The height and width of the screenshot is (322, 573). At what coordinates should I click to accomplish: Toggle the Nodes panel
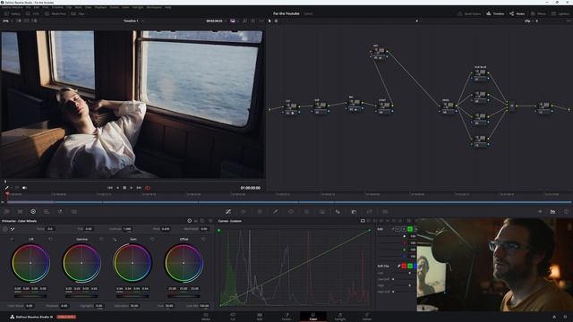click(517, 13)
